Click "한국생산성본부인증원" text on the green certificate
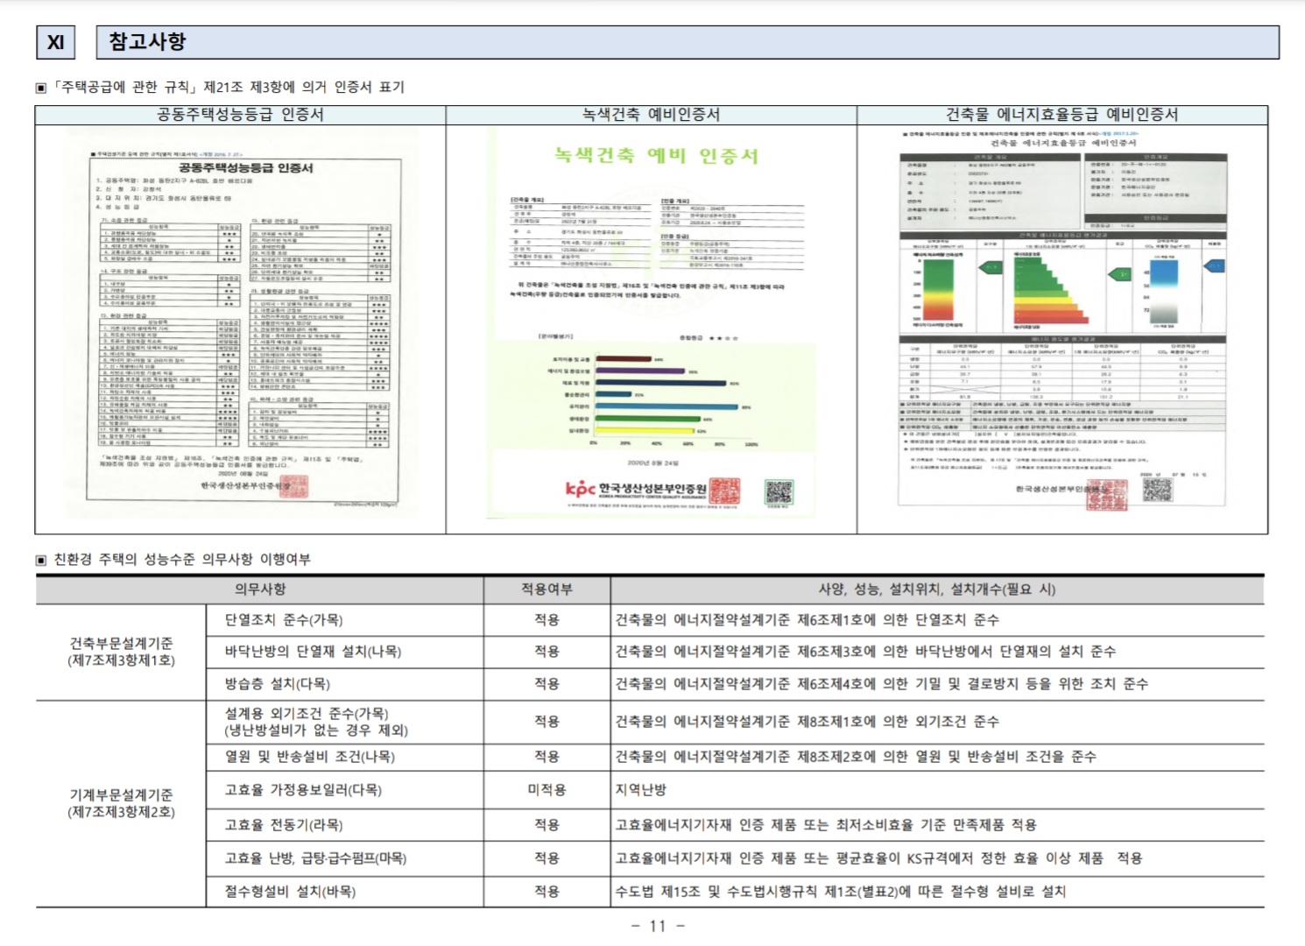 tap(652, 488)
